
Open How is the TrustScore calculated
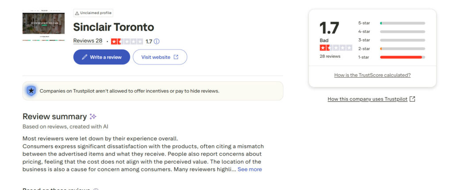(x=372, y=75)
